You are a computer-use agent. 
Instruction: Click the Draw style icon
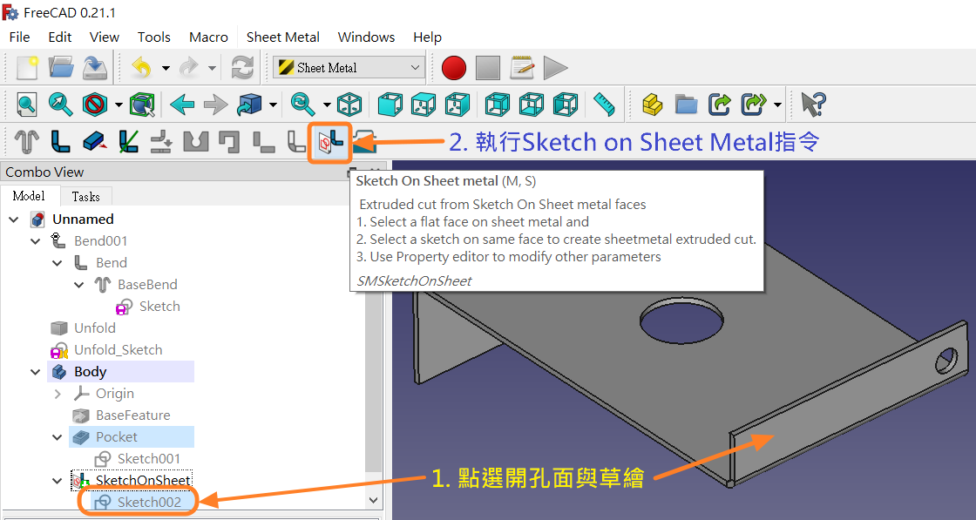95,105
